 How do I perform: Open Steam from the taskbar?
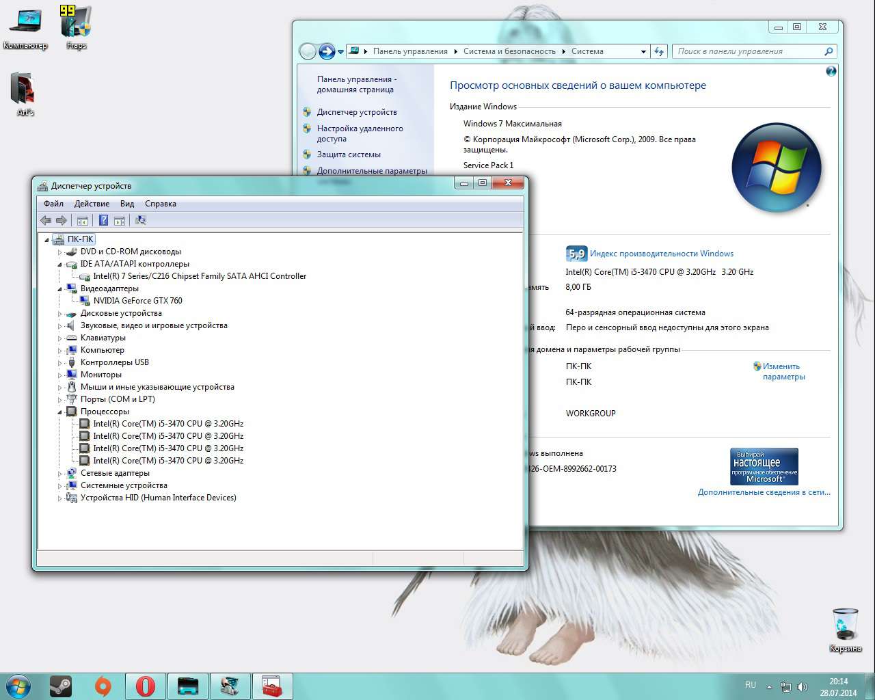pyautogui.click(x=61, y=686)
